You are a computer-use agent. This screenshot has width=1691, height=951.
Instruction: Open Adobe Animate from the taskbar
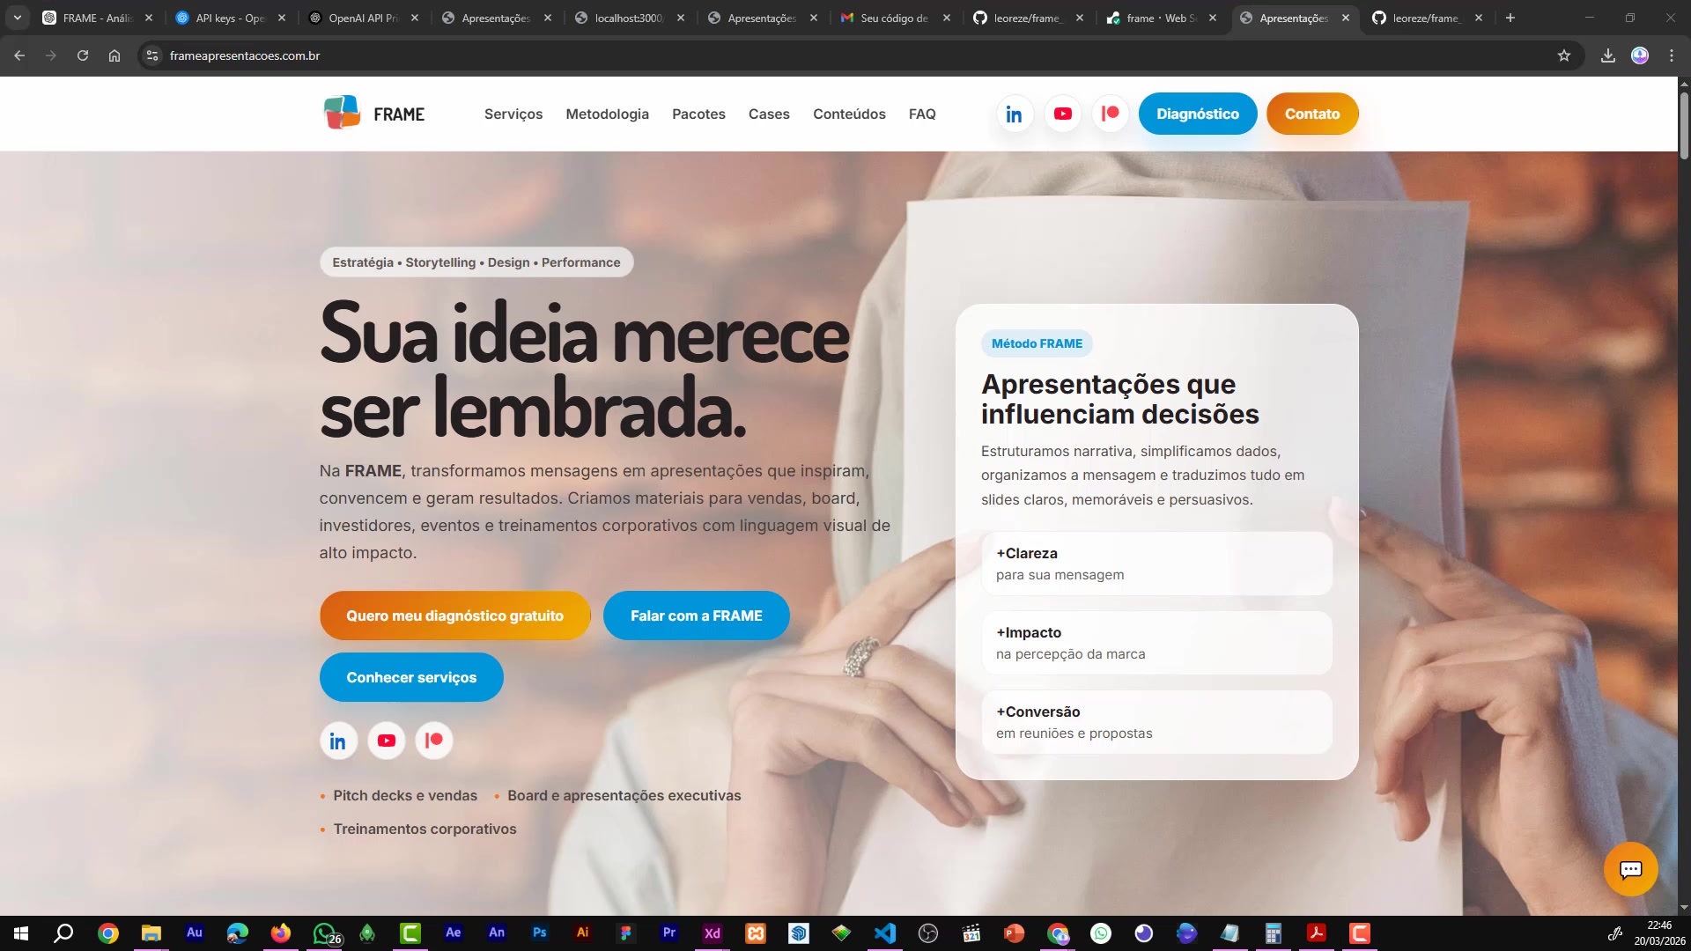click(x=497, y=933)
